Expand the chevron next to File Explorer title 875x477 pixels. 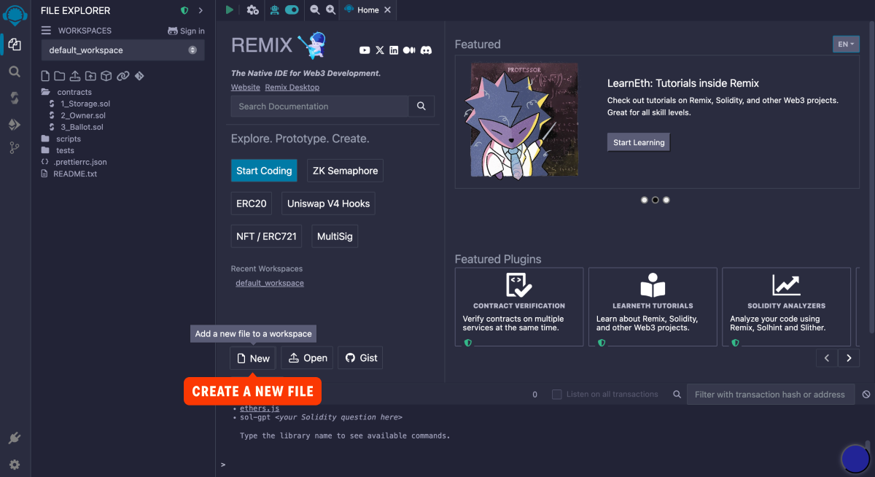[201, 10]
